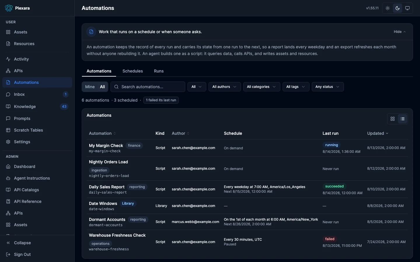This screenshot has width=420, height=262.
Task: Open Agent Instructions robot icon
Action: (8, 178)
